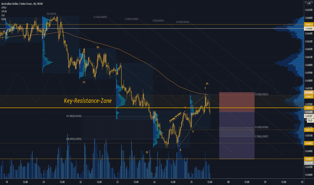314x185 pixels.
Task: Click date 29 on time axis
Action: point(265,182)
